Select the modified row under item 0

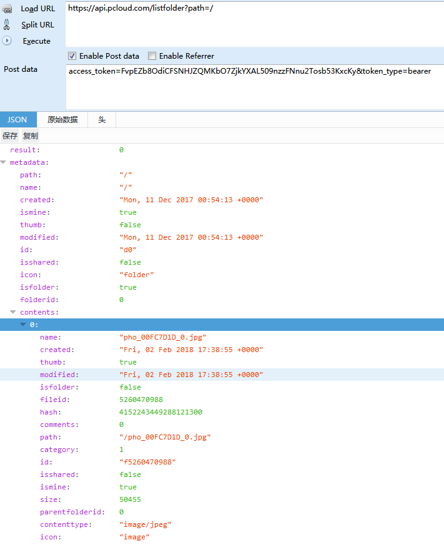click(x=59, y=375)
